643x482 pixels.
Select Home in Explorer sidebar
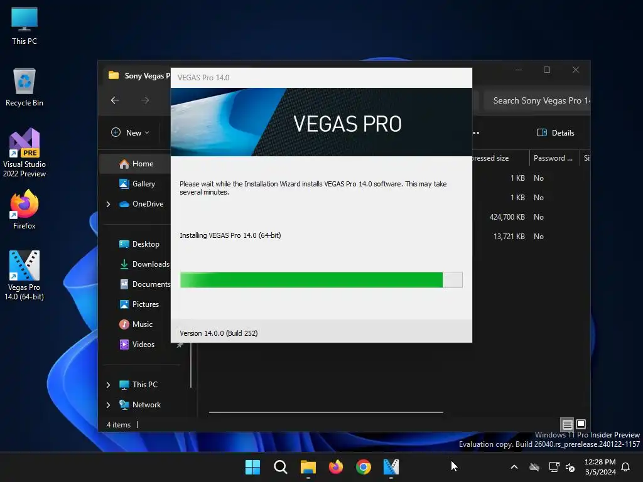[x=136, y=164]
